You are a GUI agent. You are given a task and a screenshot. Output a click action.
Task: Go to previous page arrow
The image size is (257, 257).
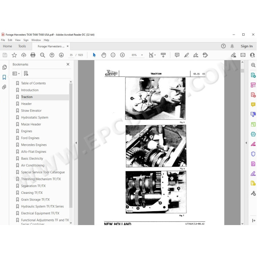coord(52,55)
